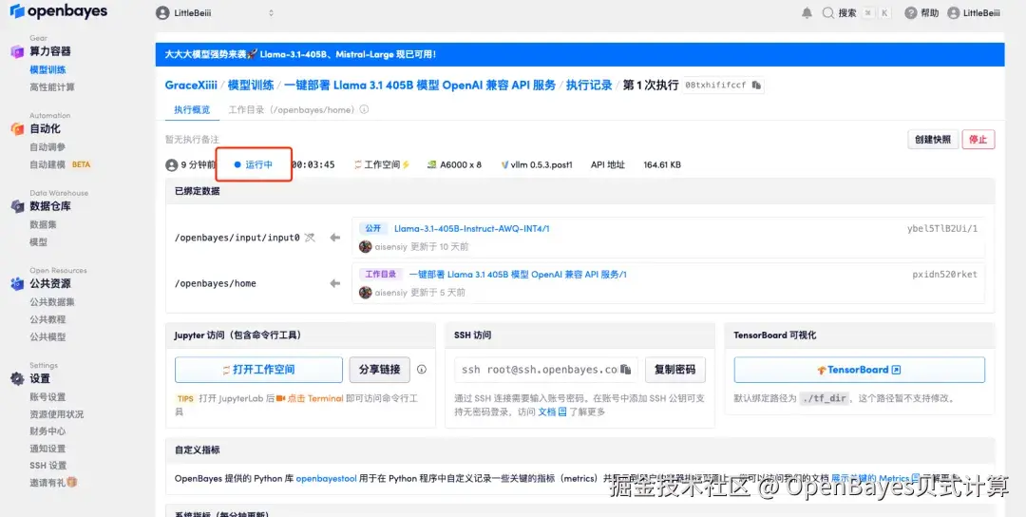Open 公共模型 in the sidebar
Image resolution: width=1026 pixels, height=517 pixels.
47,337
